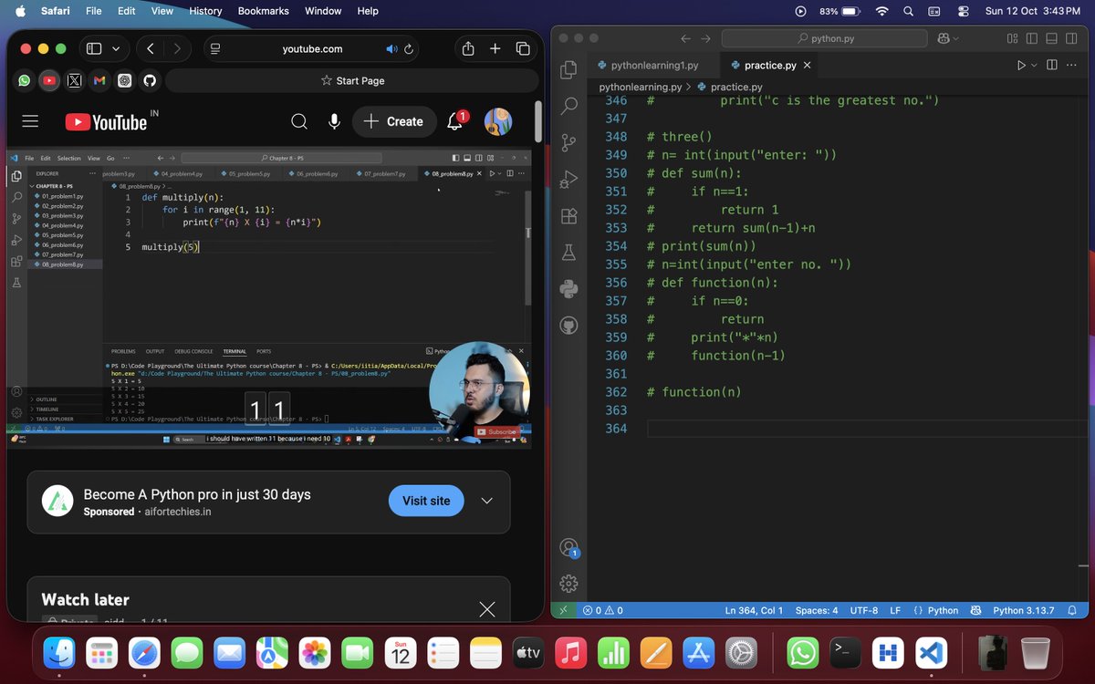The image size is (1095, 684).
Task: Click the pythonlearning.py breadcrumb
Action: click(641, 87)
